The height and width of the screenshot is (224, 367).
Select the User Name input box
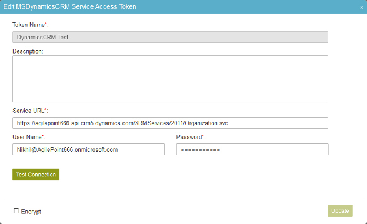click(88, 149)
